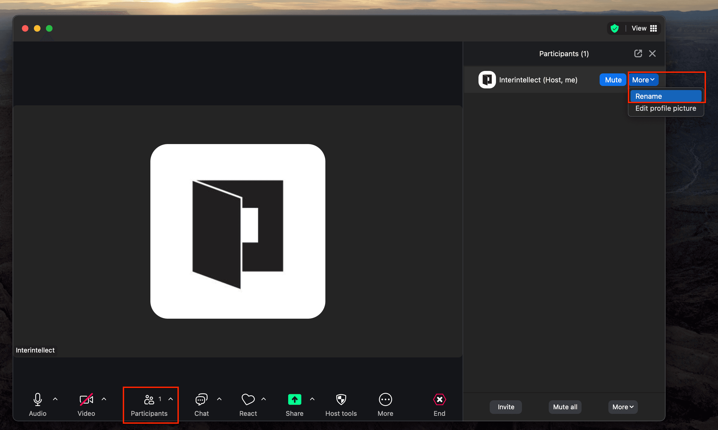Close the Participants panel

[x=652, y=53]
